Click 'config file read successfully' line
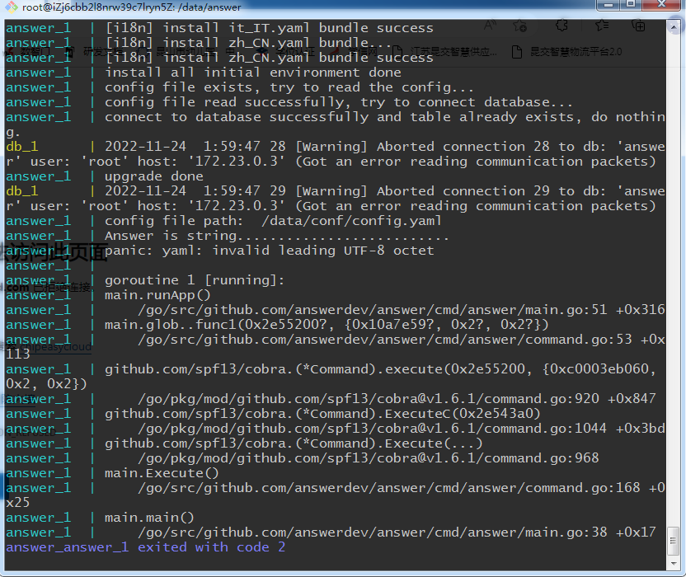The width and height of the screenshot is (686, 577). (339, 102)
